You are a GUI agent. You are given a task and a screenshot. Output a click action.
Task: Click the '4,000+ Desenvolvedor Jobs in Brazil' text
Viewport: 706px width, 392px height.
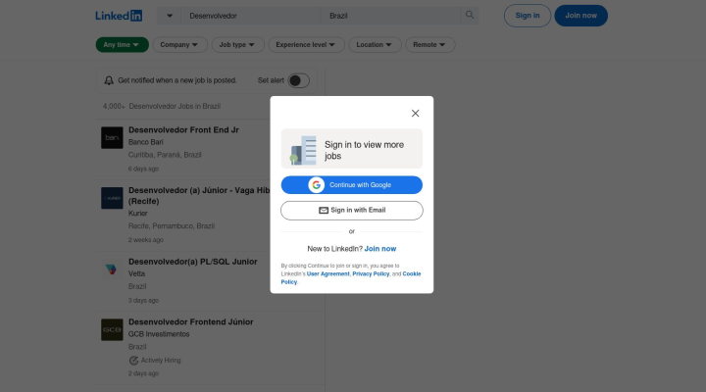[x=161, y=106]
